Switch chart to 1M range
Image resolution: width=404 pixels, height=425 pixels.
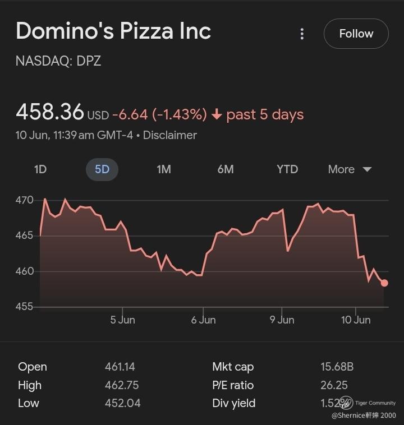[164, 169]
